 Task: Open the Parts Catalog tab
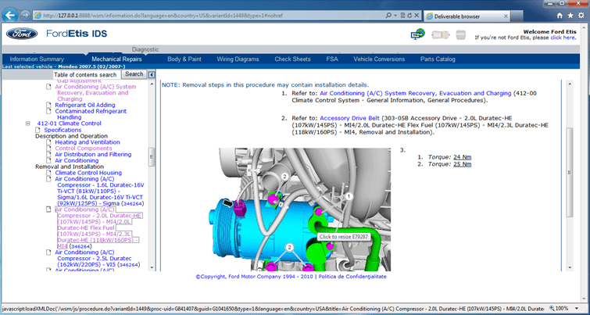438,59
